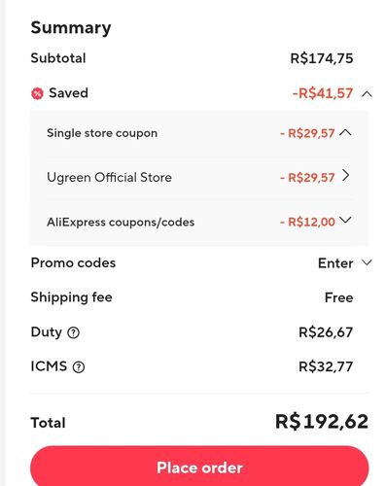Select the Ugreen Official Store row
386x486 pixels.
click(199, 177)
